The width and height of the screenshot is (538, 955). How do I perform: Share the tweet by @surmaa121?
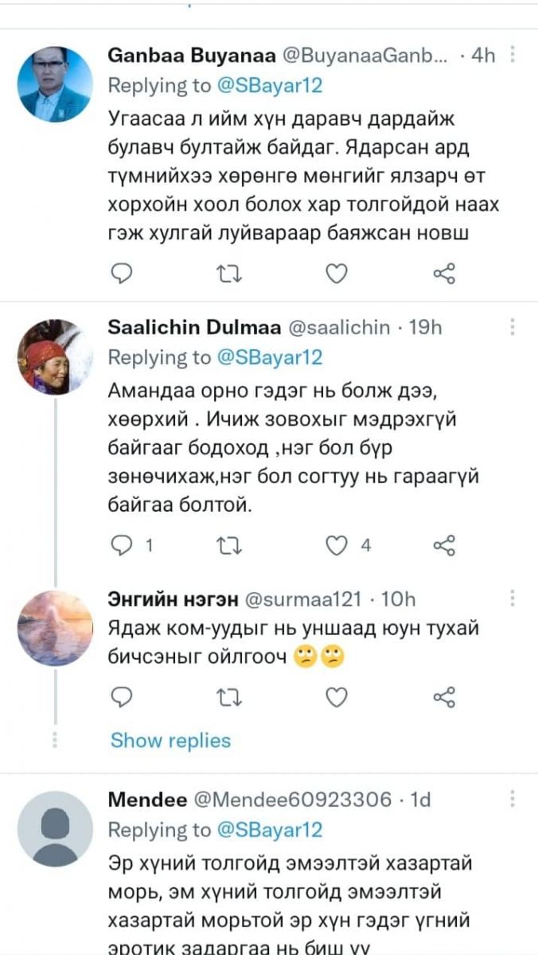coord(444,697)
